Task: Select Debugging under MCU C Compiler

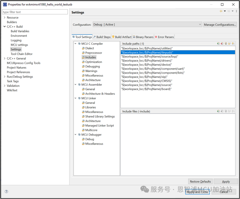Action: [x=92, y=66]
